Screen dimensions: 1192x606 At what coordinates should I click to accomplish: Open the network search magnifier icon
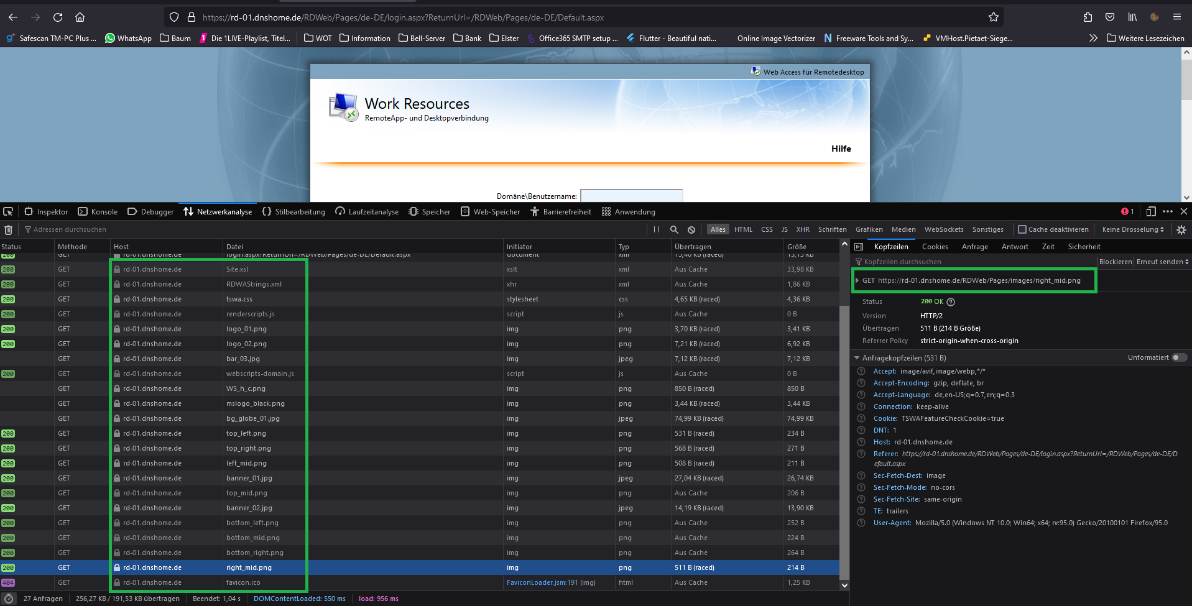coord(674,229)
